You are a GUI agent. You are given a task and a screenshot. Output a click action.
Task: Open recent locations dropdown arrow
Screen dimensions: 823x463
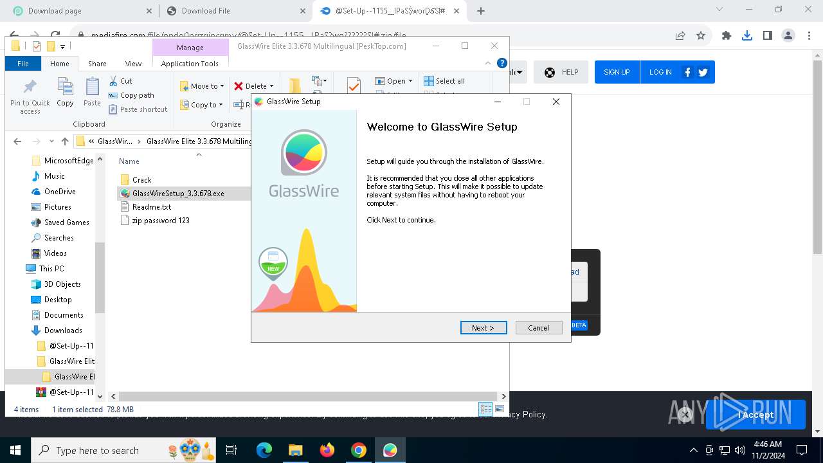tap(52, 141)
